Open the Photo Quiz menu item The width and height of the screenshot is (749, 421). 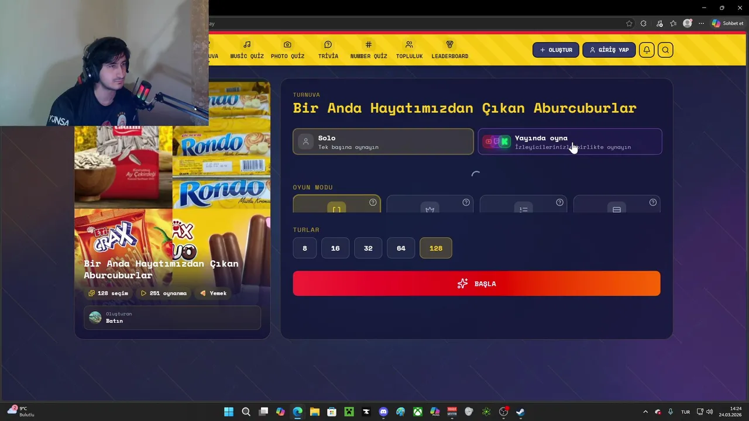(287, 50)
